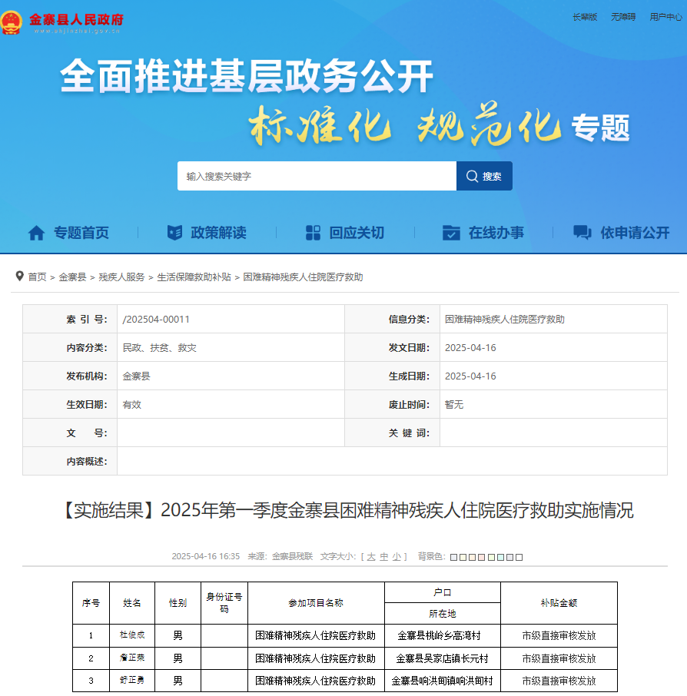Click the 信息分类 value in the metadata table
Image resolution: width=687 pixels, height=696 pixels.
[505, 319]
